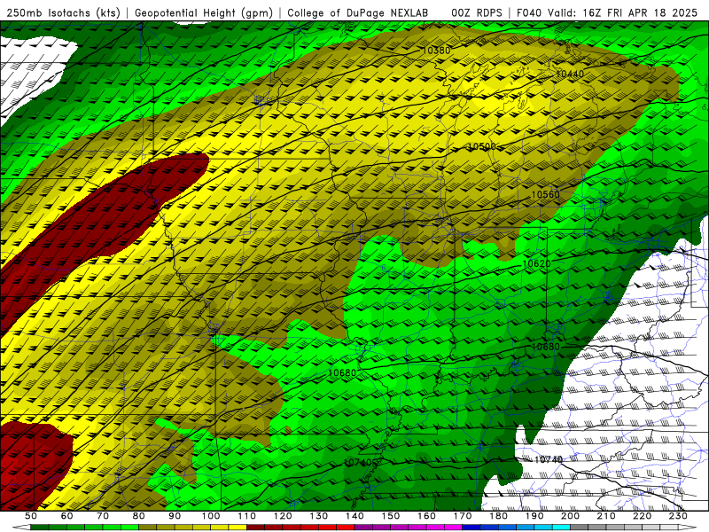This screenshot has width=709, height=532.
Task: Click the 10380 height contour label
Action: point(436,51)
